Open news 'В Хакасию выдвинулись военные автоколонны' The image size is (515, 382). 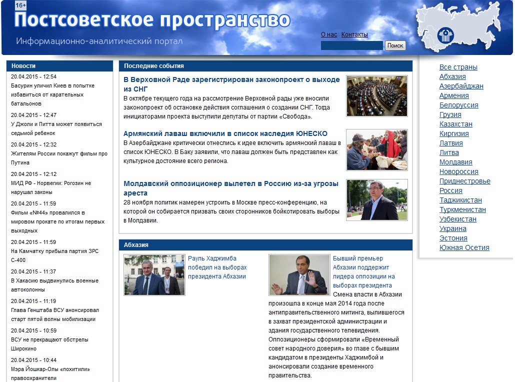pos(54,285)
